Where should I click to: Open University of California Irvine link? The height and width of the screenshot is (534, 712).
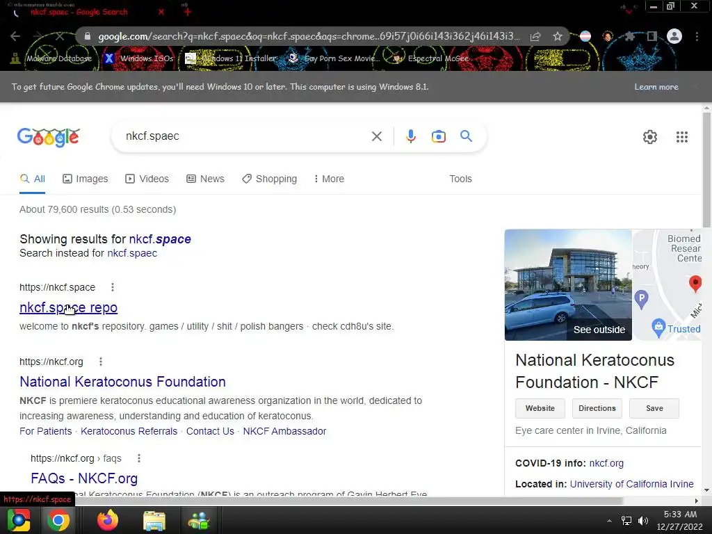click(x=631, y=484)
